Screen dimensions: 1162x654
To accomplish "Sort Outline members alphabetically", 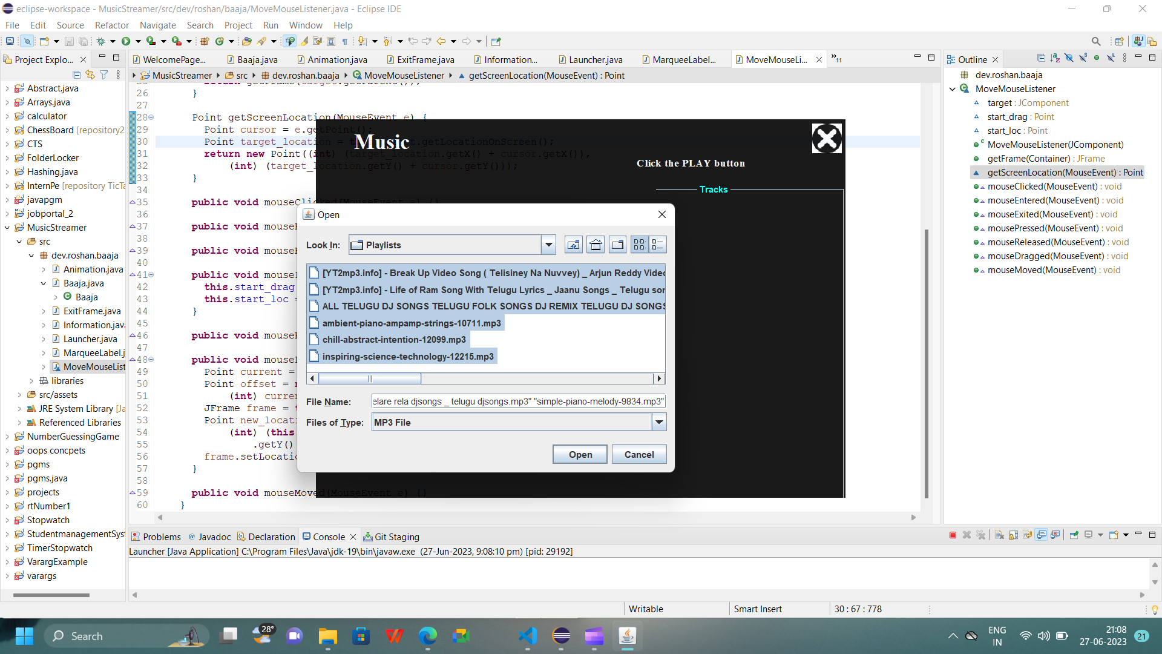I will coord(1055,58).
